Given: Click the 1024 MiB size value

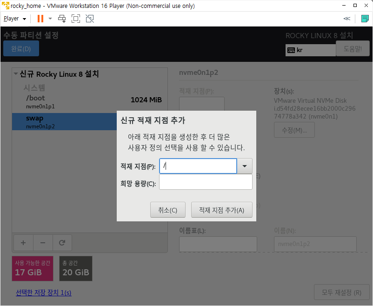Looking at the screenshot, I should 146,100.
